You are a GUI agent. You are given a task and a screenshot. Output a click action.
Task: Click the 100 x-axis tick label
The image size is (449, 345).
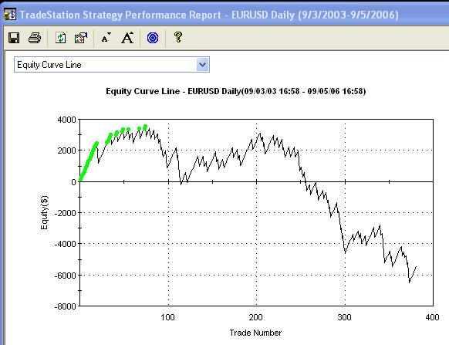[x=167, y=317]
